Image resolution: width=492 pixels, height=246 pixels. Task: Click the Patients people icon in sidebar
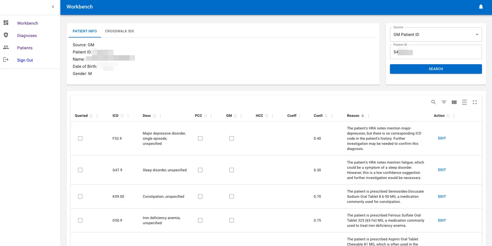click(x=5, y=47)
